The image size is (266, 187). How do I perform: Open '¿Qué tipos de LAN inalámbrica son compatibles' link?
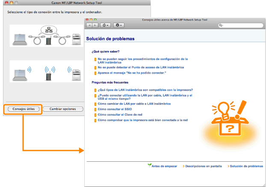(145, 90)
